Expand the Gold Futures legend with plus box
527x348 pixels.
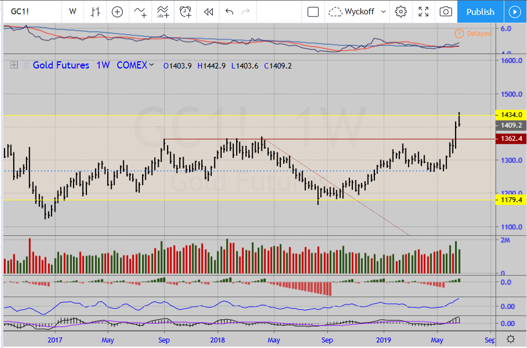coord(14,65)
